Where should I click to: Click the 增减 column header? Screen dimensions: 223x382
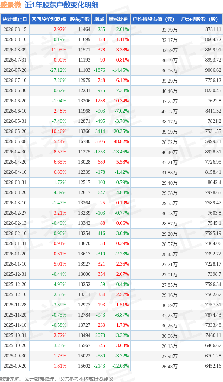(x=100, y=19)
